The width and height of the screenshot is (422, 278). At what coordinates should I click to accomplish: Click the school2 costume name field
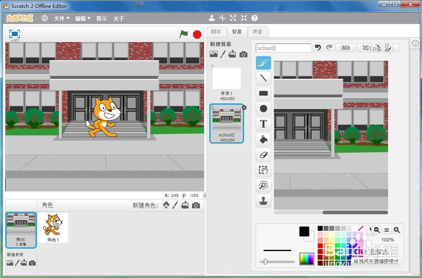(x=284, y=48)
